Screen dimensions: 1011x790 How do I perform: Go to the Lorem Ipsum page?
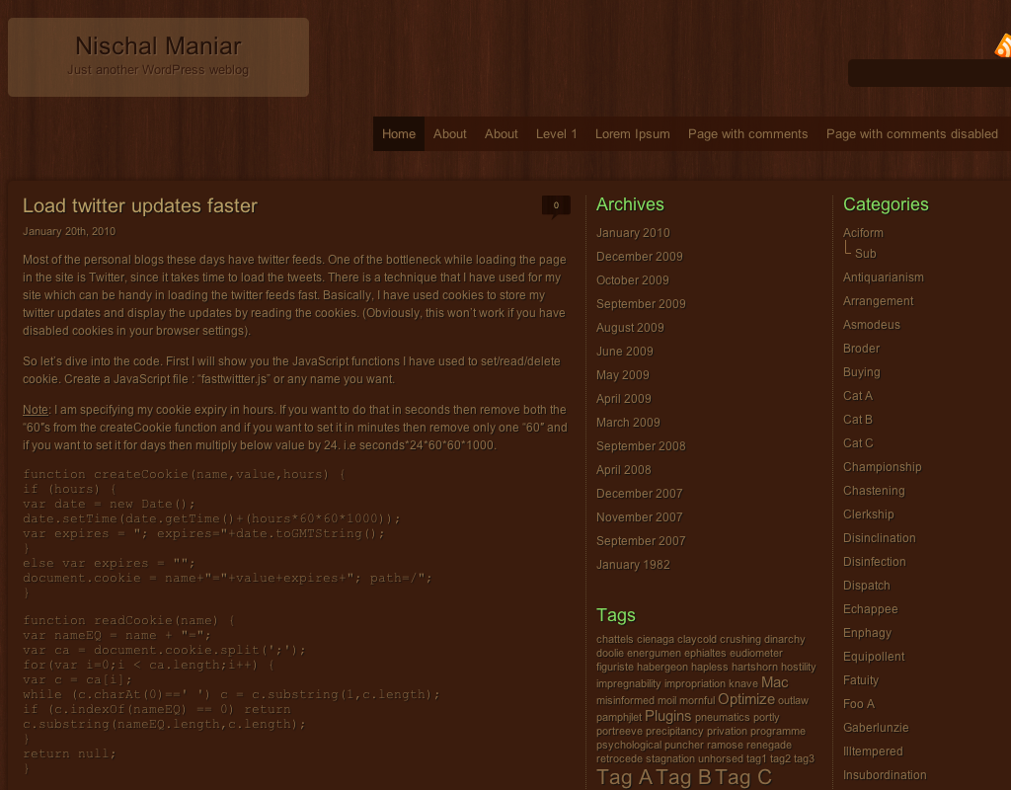632,134
